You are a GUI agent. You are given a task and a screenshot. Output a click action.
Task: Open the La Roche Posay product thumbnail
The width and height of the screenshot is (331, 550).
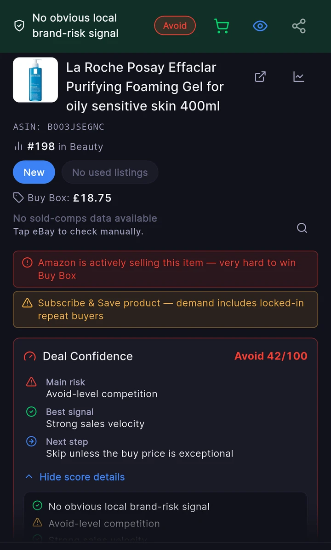click(35, 80)
